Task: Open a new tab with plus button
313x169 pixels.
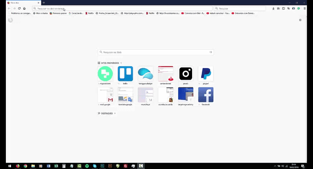Action: point(44,3)
